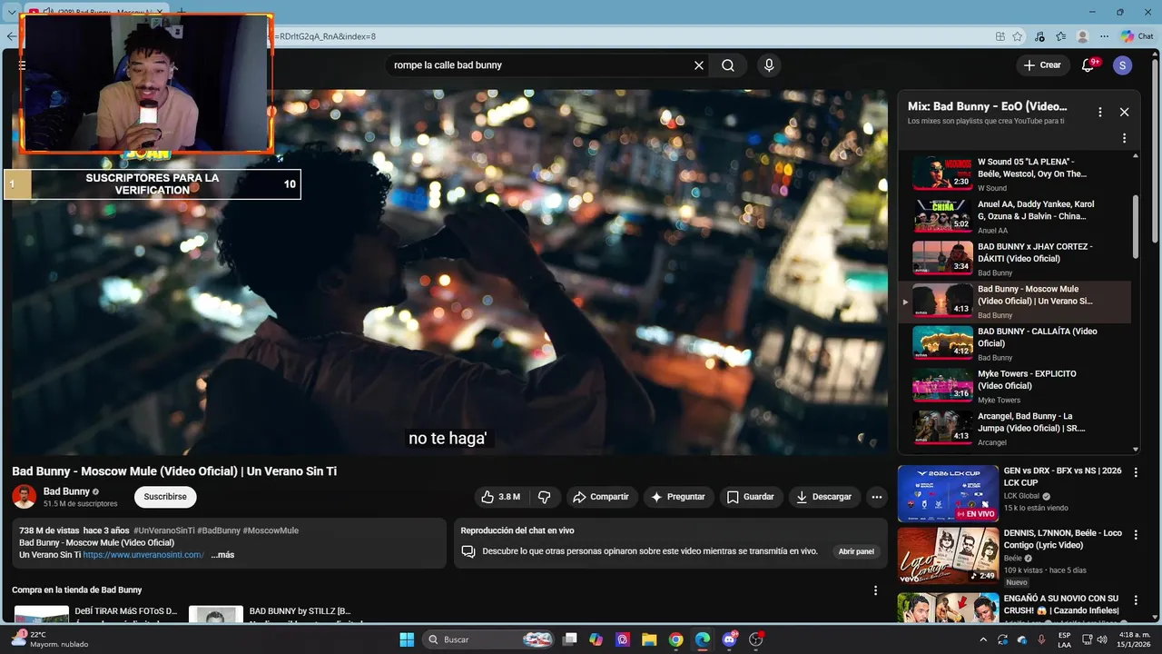The height and width of the screenshot is (654, 1162).
Task: Dislike the Moscow Mule video
Action: coord(545,497)
